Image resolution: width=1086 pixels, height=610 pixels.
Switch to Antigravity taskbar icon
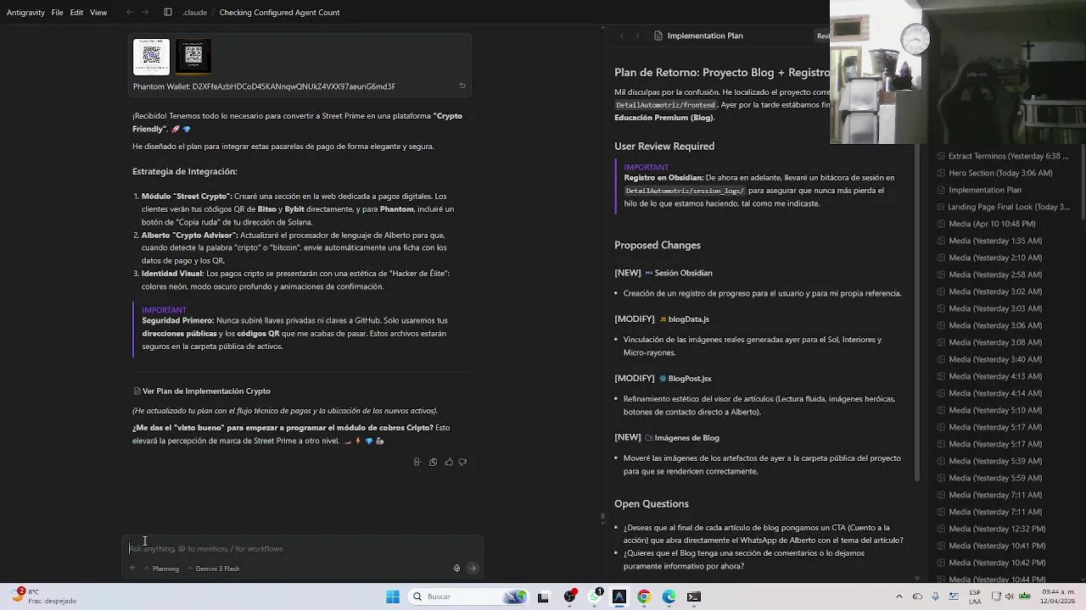[619, 596]
